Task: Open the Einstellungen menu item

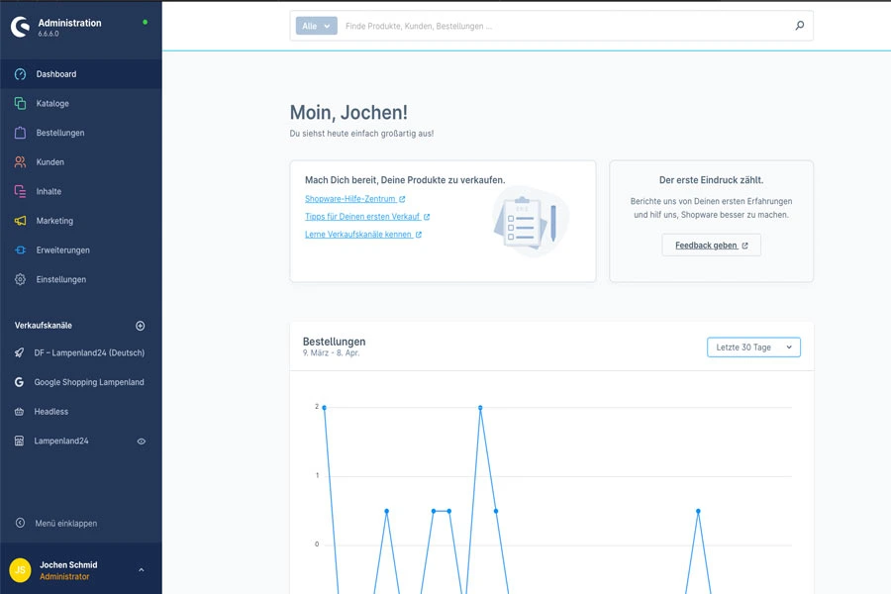Action: tap(81, 279)
